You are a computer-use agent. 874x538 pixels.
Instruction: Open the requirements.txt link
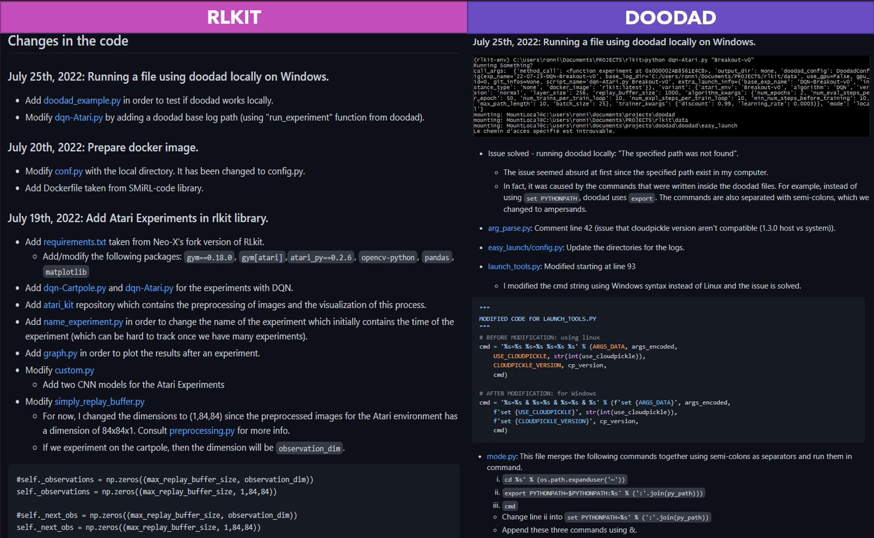tap(74, 242)
